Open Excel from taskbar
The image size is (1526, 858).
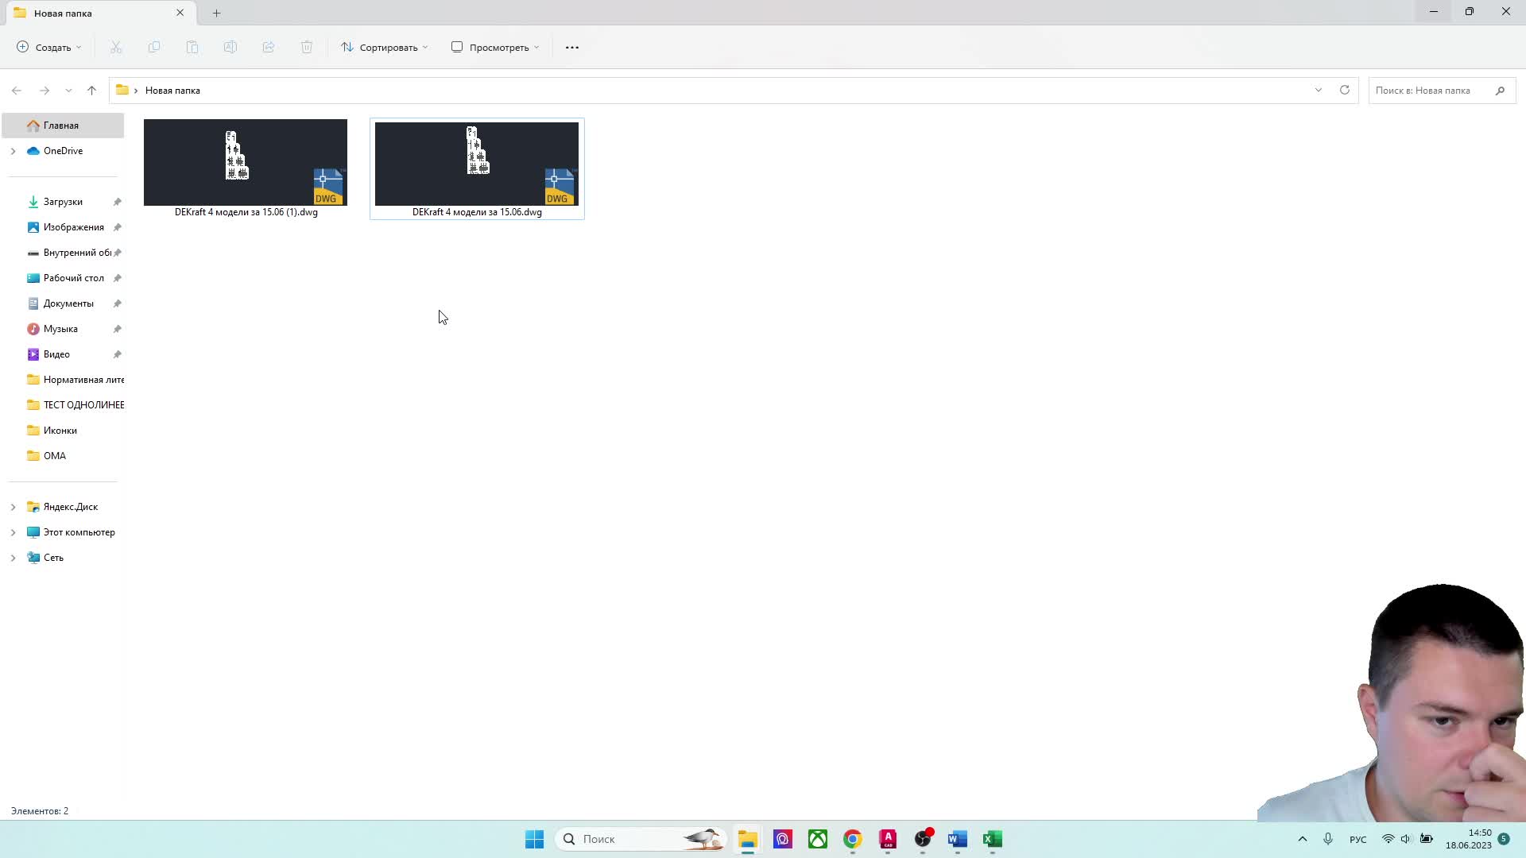pyautogui.click(x=992, y=839)
